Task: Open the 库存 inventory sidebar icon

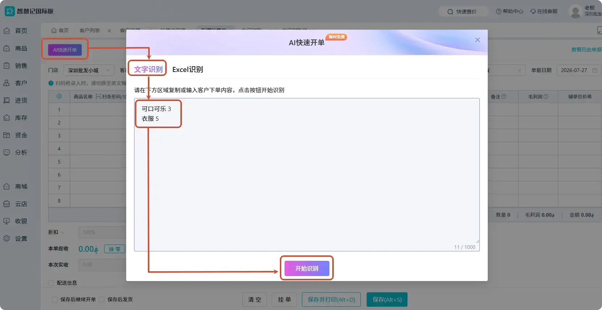Action: tap(7, 118)
